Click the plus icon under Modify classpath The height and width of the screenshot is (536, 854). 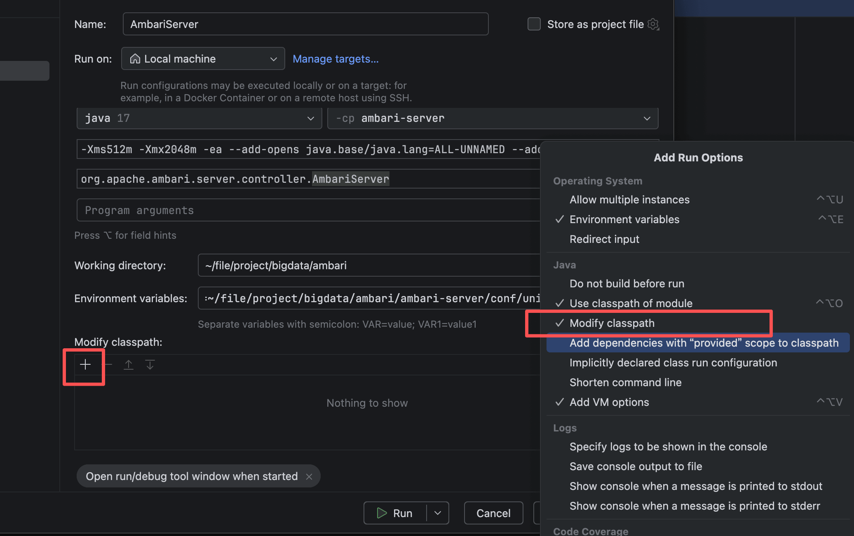pos(85,365)
